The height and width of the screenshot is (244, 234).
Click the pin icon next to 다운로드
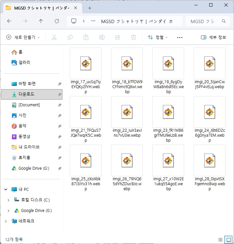point(60,94)
